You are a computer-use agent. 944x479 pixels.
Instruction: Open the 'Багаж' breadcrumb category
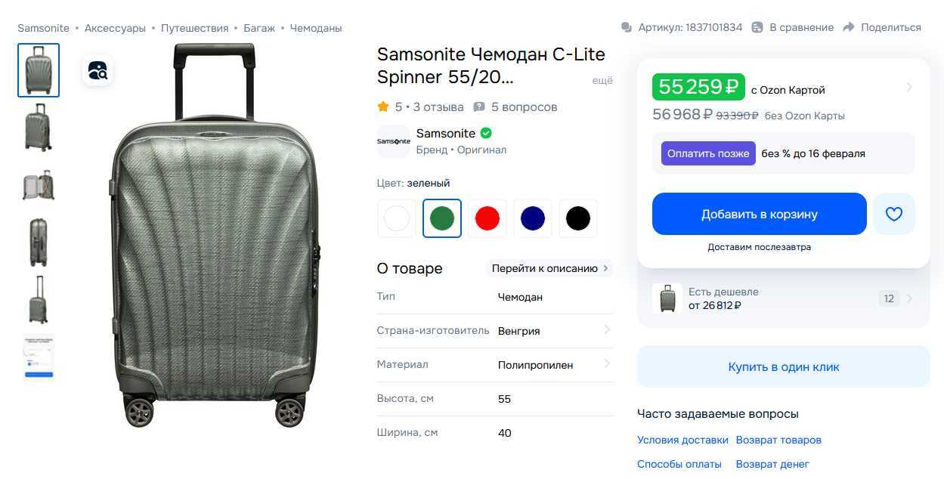pos(259,28)
